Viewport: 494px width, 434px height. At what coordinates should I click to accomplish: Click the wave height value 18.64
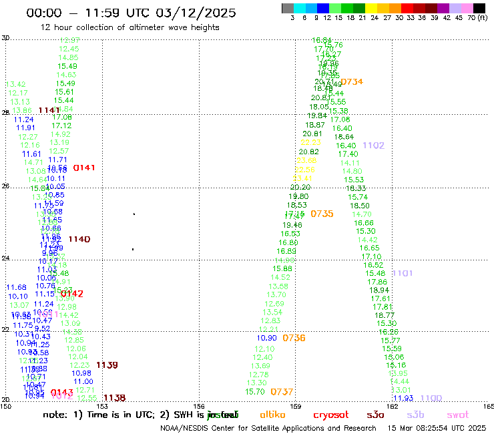click(344, 137)
